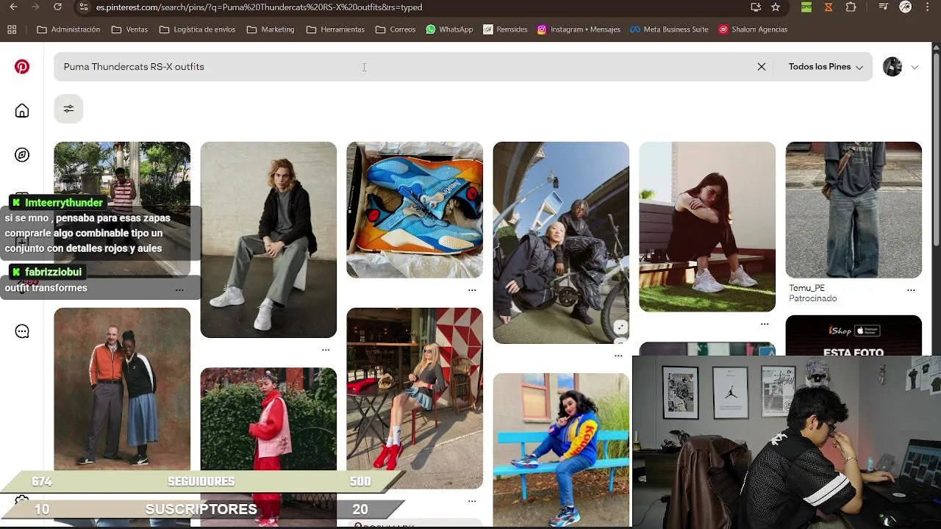Open the blue Puma sneakers box pin
This screenshot has width=941, height=529.
(x=415, y=210)
